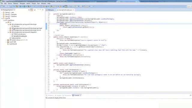
Task: Click the New file toolbar icon
Action: pos(2,6)
